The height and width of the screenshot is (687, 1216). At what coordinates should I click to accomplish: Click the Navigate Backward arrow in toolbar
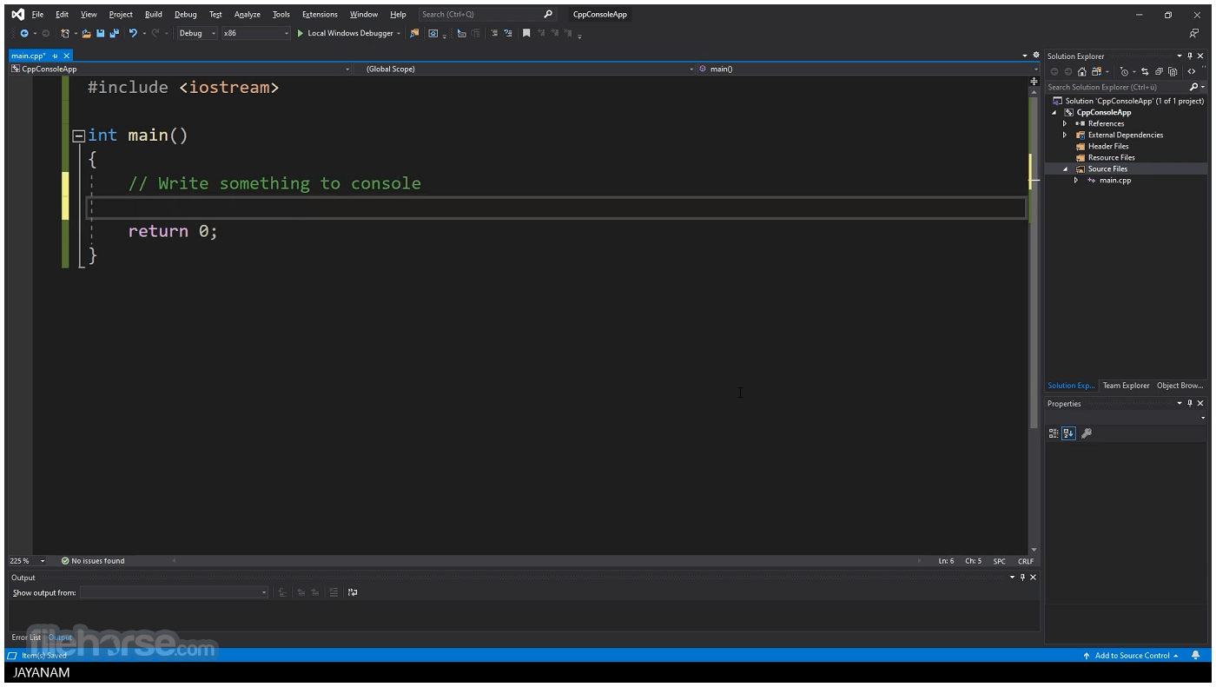pos(24,33)
